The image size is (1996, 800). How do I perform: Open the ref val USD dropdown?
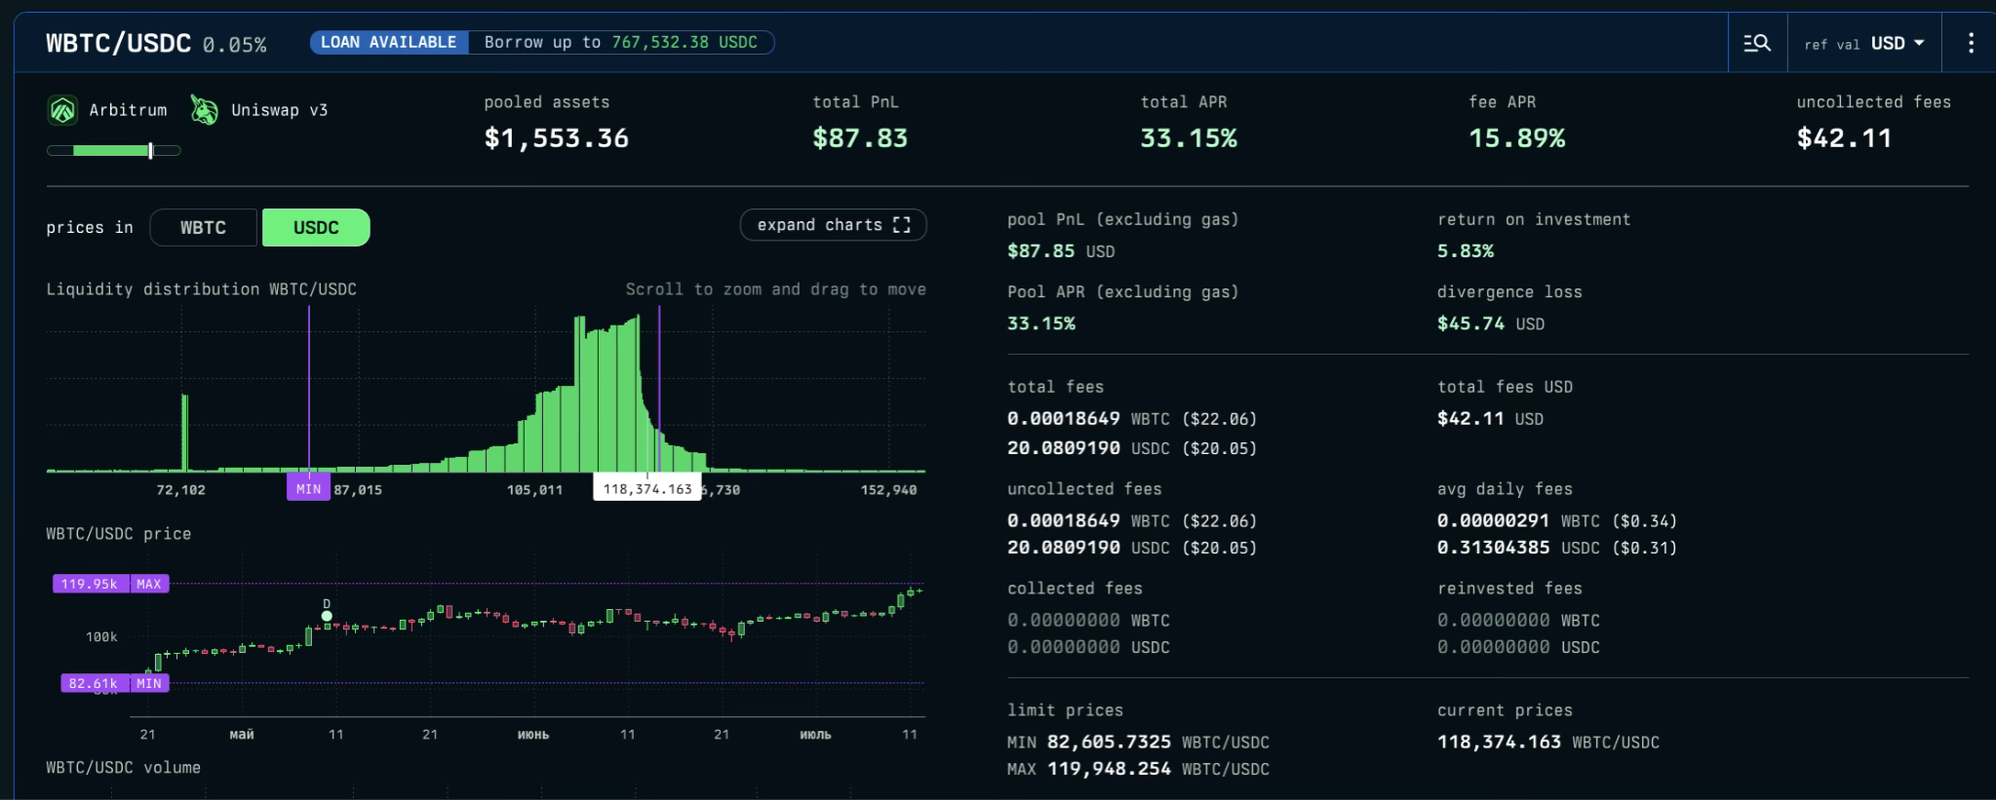coord(1863,43)
